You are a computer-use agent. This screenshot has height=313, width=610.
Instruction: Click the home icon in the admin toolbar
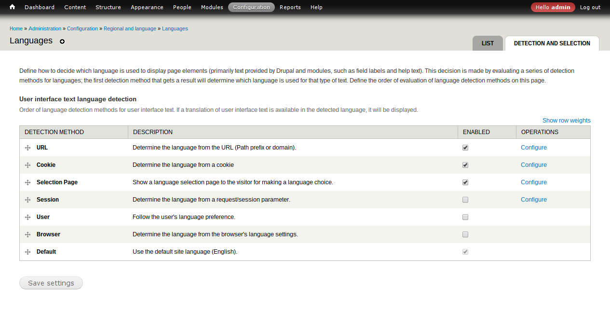point(11,7)
